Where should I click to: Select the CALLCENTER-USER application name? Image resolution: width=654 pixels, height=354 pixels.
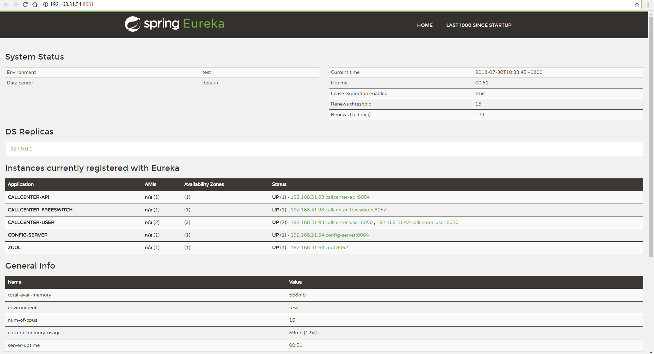coord(31,222)
